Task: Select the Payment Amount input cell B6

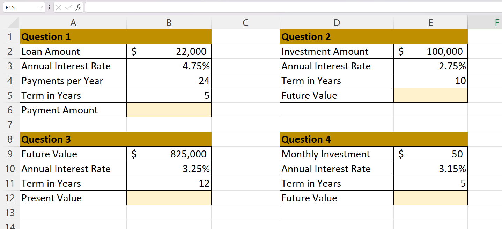Action: [x=169, y=110]
